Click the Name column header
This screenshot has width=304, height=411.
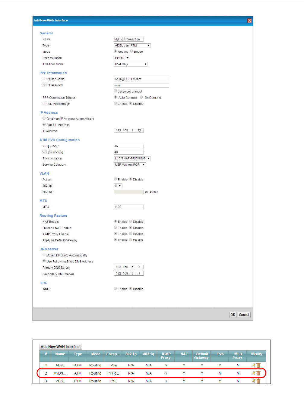pos(60,356)
